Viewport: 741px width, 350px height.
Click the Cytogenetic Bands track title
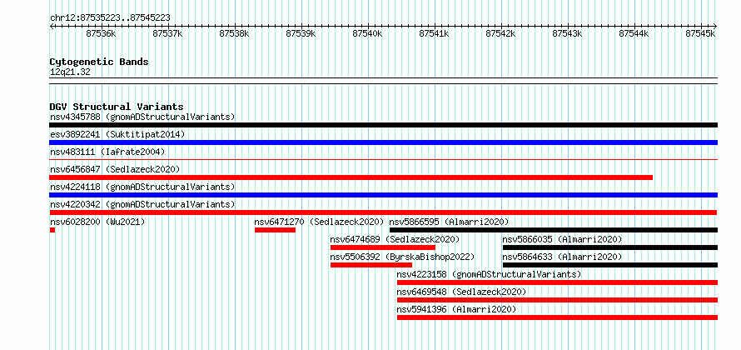tap(99, 62)
